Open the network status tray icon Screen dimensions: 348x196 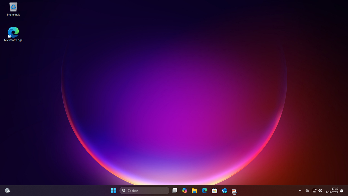(315, 191)
